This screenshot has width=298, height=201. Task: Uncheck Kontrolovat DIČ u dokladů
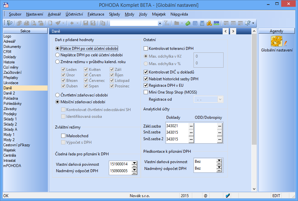pos(146,72)
